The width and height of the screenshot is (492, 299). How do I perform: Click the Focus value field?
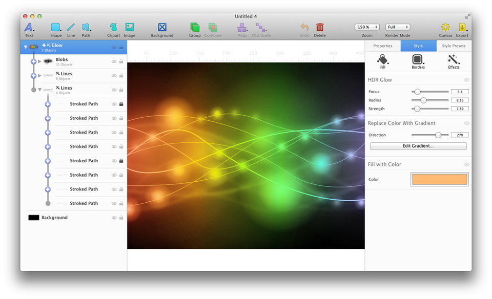coord(460,92)
